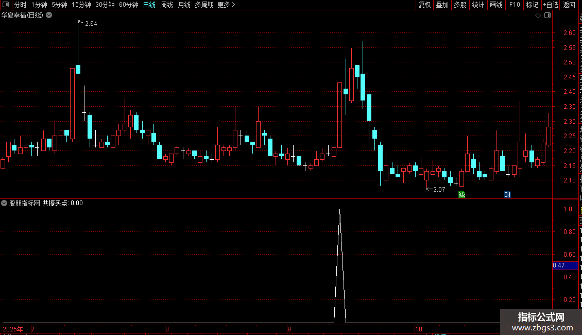Toggle the side panel icon at chart top-right
582x335 pixels.
click(547, 15)
